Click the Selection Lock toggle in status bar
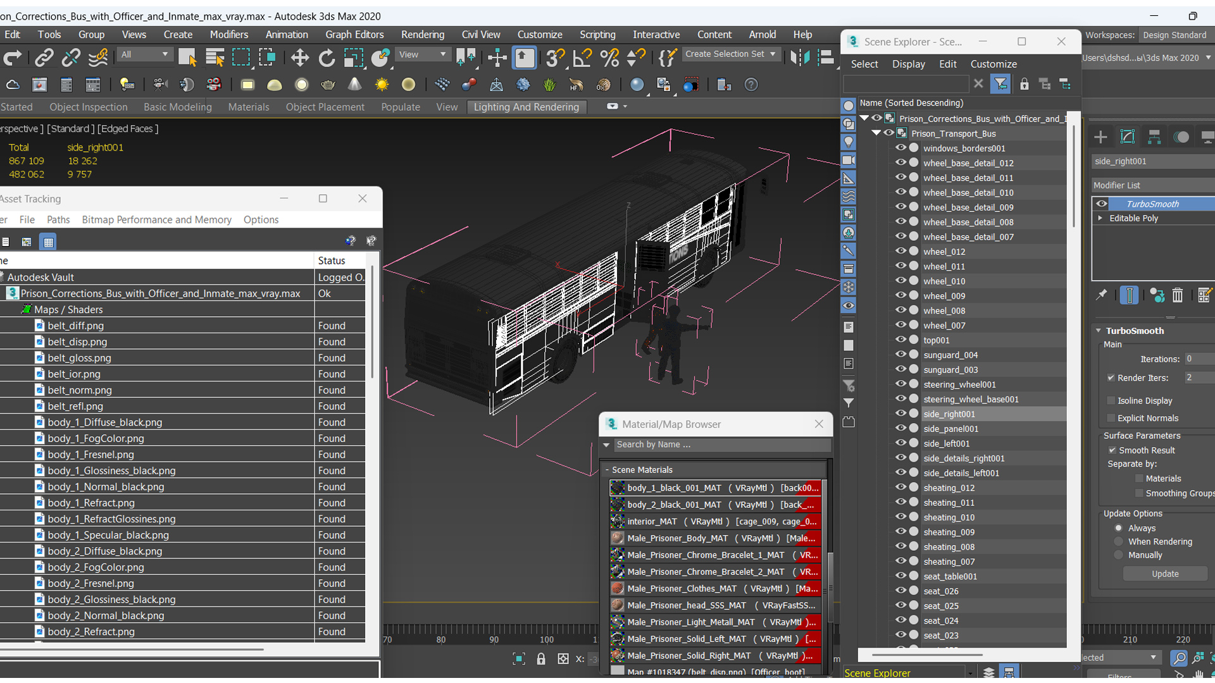This screenshot has width=1215, height=683. [x=541, y=659]
